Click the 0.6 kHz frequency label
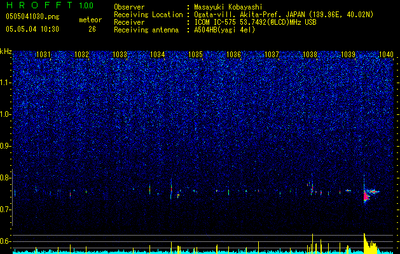 click(x=6, y=241)
